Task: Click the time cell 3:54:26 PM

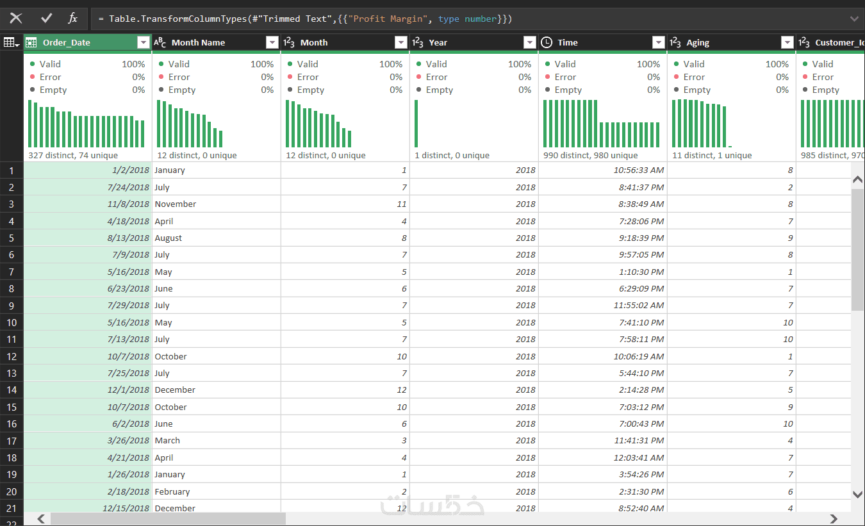Action: click(x=603, y=475)
